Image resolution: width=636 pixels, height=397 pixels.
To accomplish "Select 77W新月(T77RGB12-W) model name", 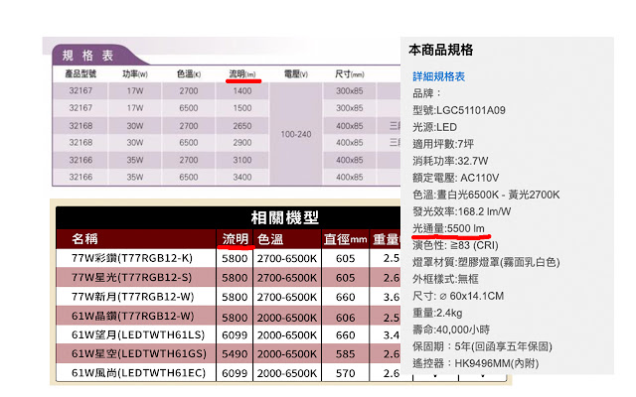I will pyautogui.click(x=132, y=297).
